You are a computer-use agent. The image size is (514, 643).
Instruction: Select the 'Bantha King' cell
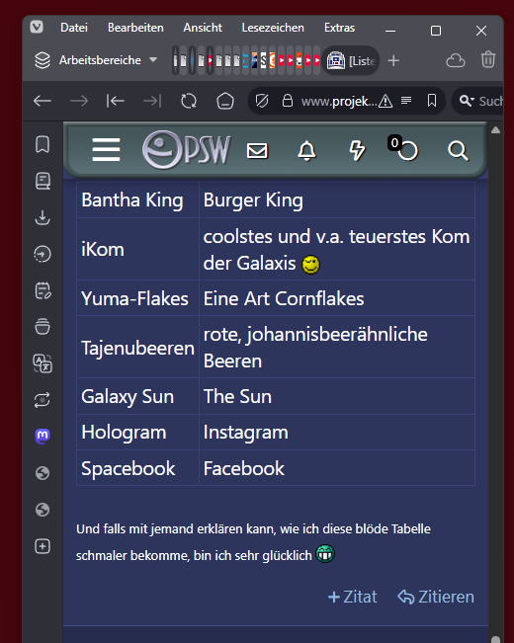point(138,201)
